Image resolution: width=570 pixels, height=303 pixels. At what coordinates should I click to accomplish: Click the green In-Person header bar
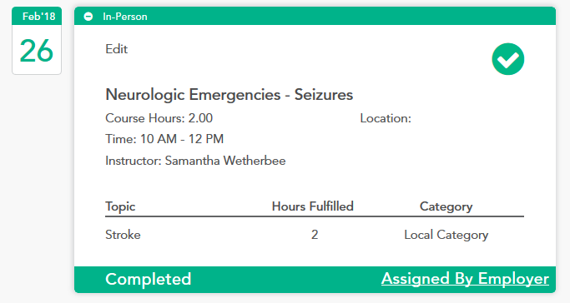315,17
